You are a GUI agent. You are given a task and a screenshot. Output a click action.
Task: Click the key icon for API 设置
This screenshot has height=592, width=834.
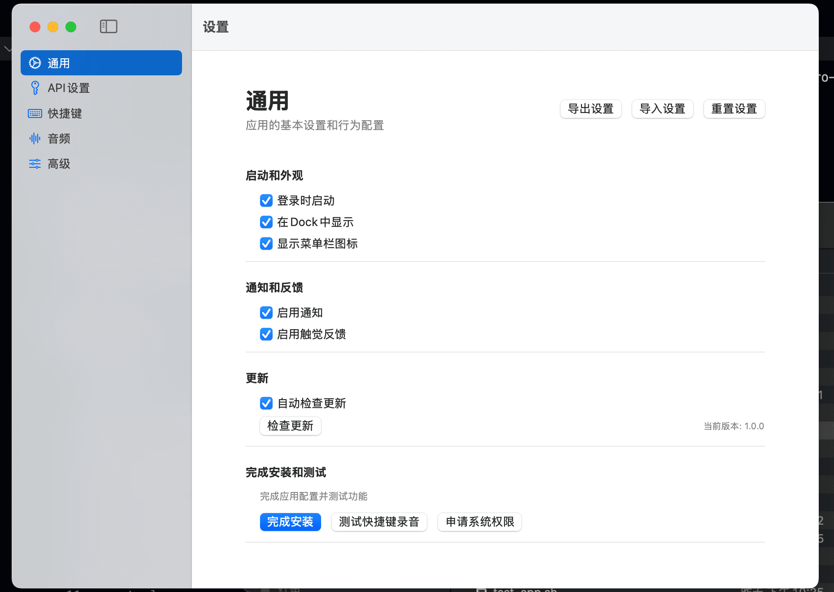click(x=35, y=88)
